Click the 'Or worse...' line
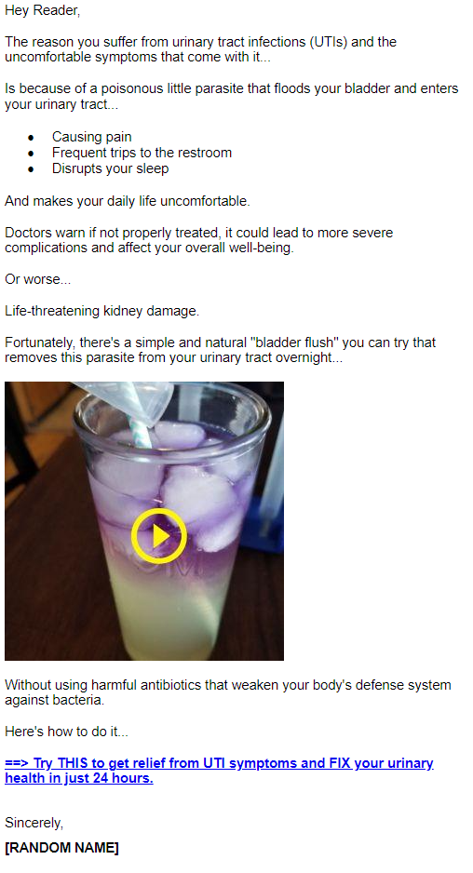 [x=38, y=279]
